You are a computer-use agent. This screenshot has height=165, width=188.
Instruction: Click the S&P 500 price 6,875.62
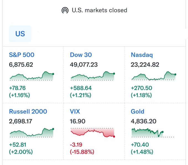coord(21,65)
